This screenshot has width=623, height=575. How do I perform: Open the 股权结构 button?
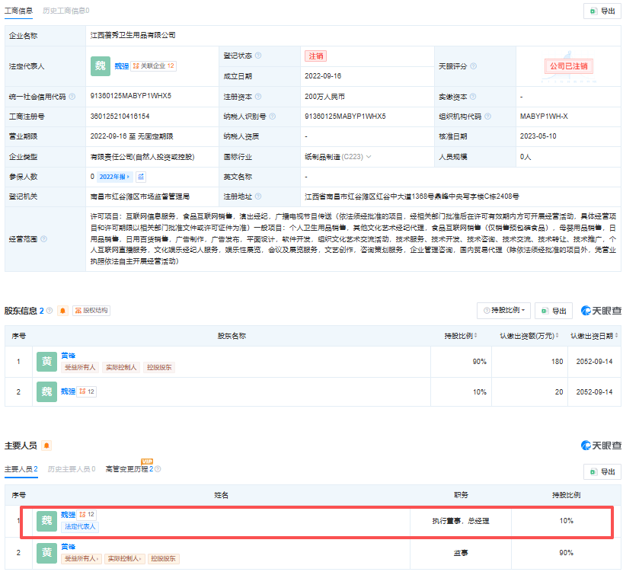click(x=91, y=311)
